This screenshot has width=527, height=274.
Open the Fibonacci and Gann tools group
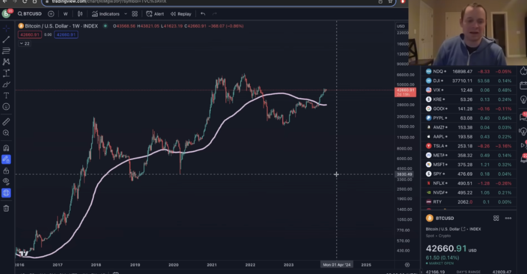pos(6,51)
